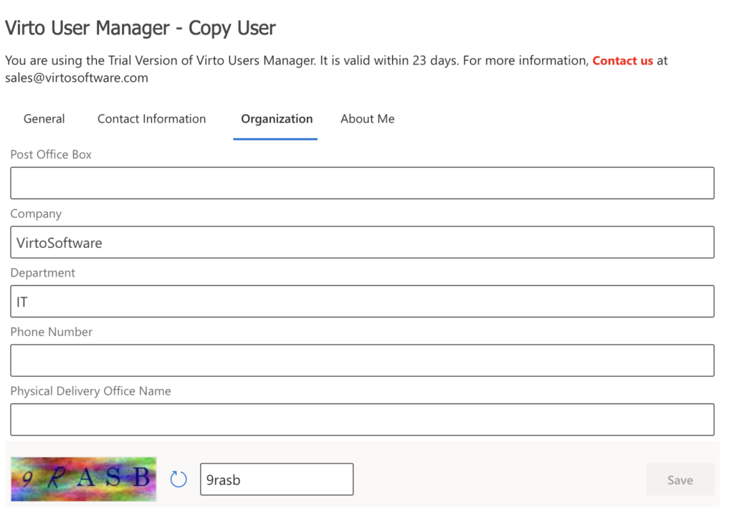Switch to the General tab
Screen dimensions: 734x518
point(44,119)
